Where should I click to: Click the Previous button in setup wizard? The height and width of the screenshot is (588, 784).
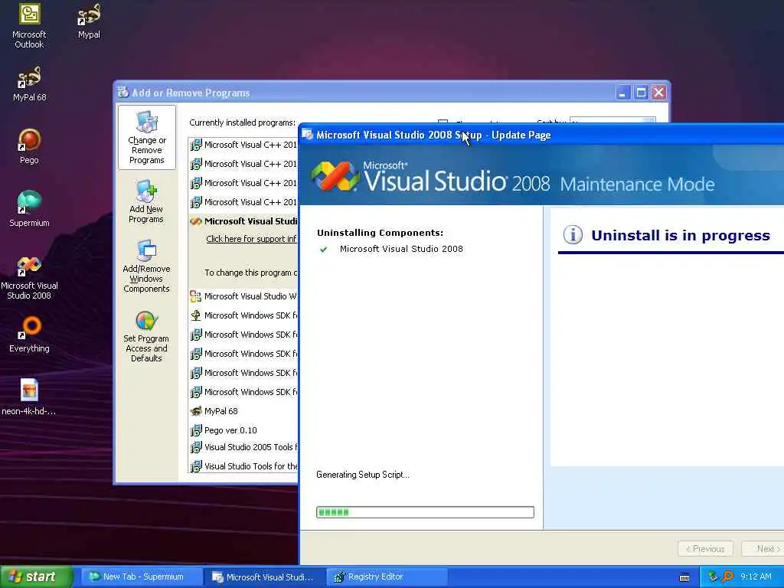705,548
